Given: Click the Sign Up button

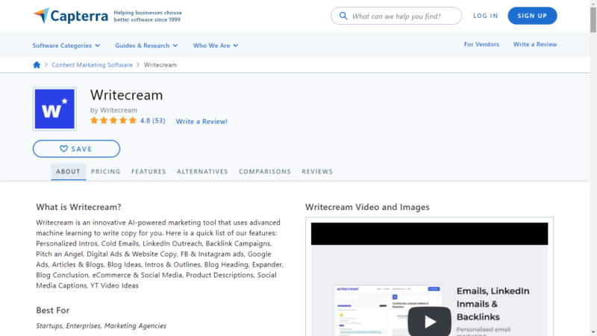Looking at the screenshot, I should [532, 16].
